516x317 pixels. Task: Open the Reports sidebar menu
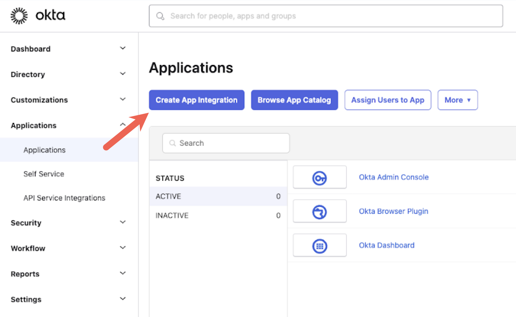[x=25, y=274]
